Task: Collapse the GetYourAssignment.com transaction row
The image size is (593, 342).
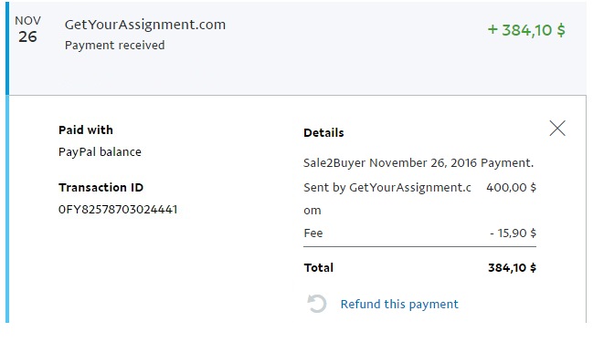Action: tap(298, 48)
